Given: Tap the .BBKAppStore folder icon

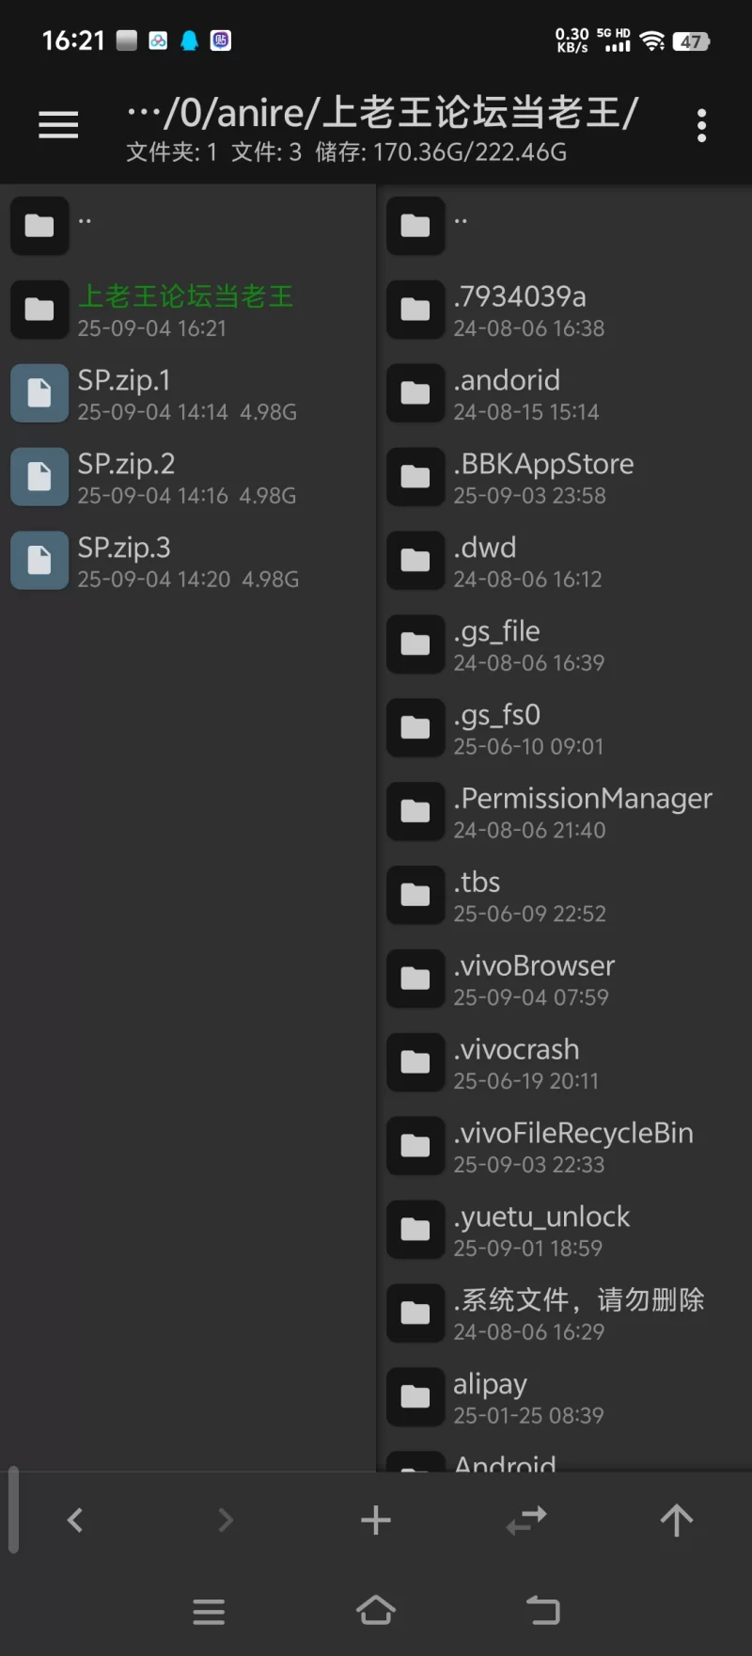Looking at the screenshot, I should [415, 477].
